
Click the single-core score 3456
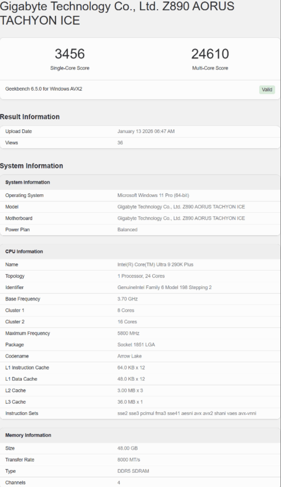pyautogui.click(x=70, y=54)
